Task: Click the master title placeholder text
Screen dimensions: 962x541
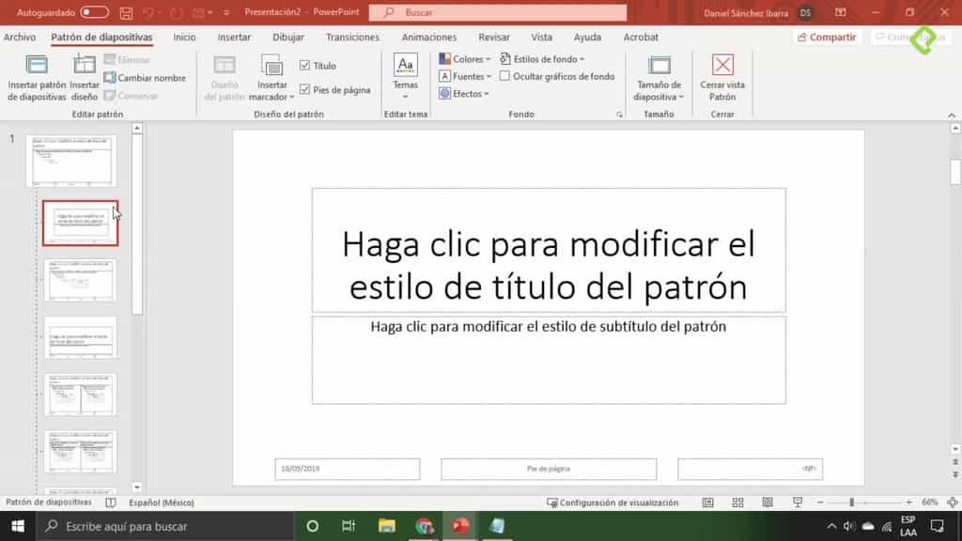Action: tap(549, 265)
